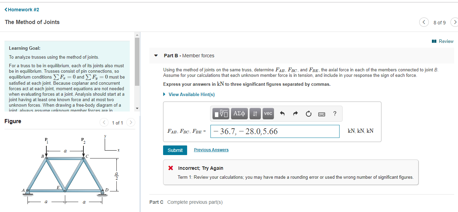Viewport: 458px width, 212px height.
Task: Open Previous Answers link
Action: pos(211,150)
